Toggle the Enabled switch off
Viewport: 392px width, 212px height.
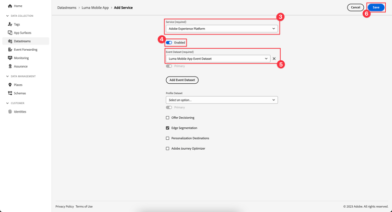click(169, 42)
